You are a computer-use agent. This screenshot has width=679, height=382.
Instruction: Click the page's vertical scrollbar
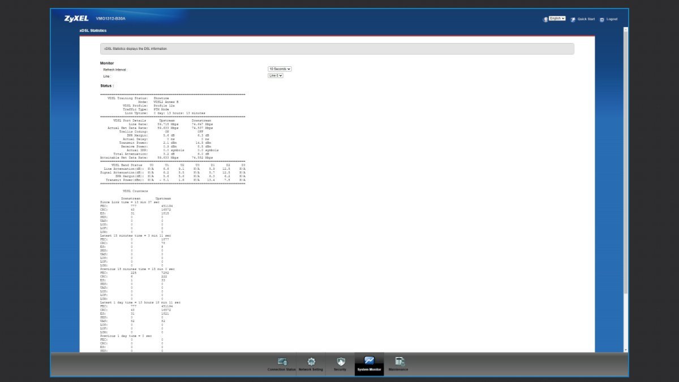[x=626, y=170]
